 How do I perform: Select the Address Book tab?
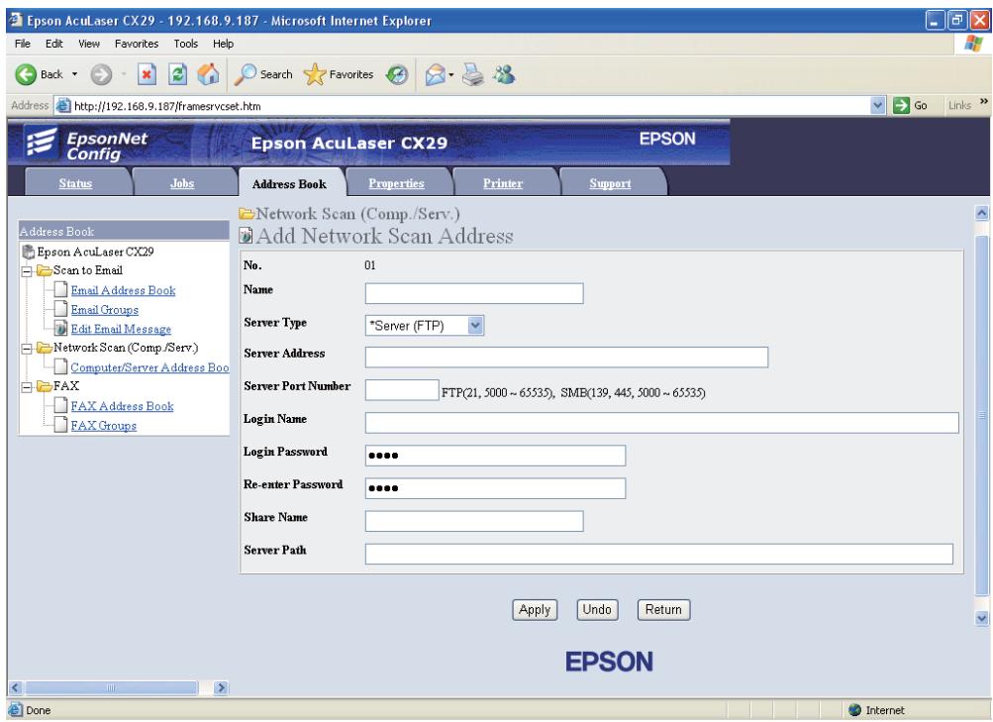pos(289,183)
